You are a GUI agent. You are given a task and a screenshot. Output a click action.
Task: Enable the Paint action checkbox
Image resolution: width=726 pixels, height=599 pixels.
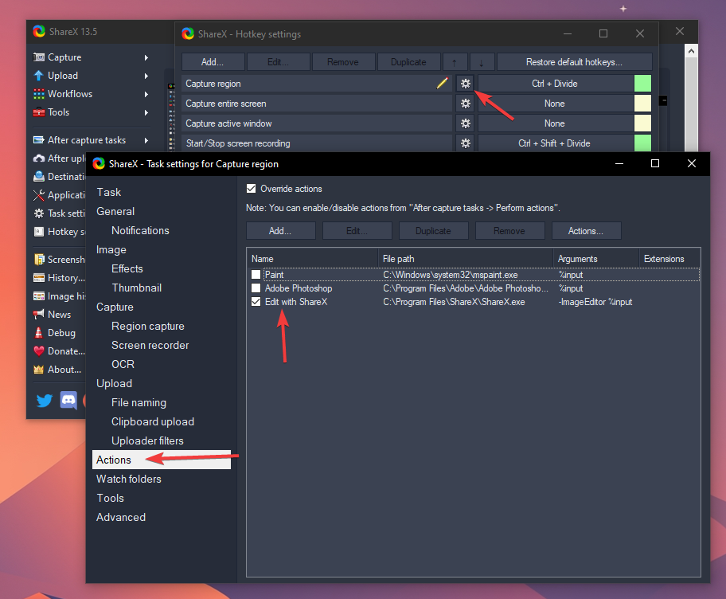pyautogui.click(x=256, y=274)
